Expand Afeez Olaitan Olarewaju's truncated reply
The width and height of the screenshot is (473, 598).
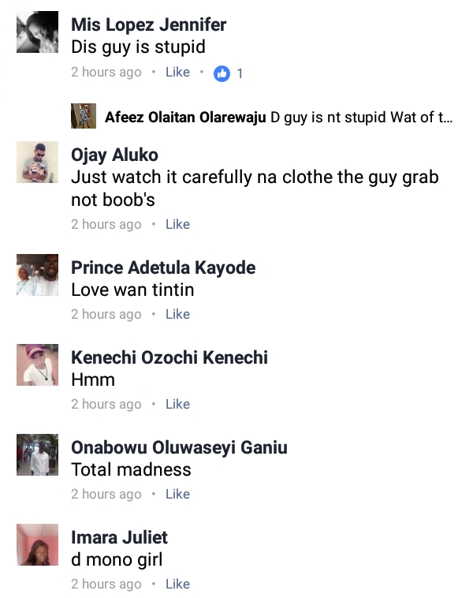(x=363, y=118)
